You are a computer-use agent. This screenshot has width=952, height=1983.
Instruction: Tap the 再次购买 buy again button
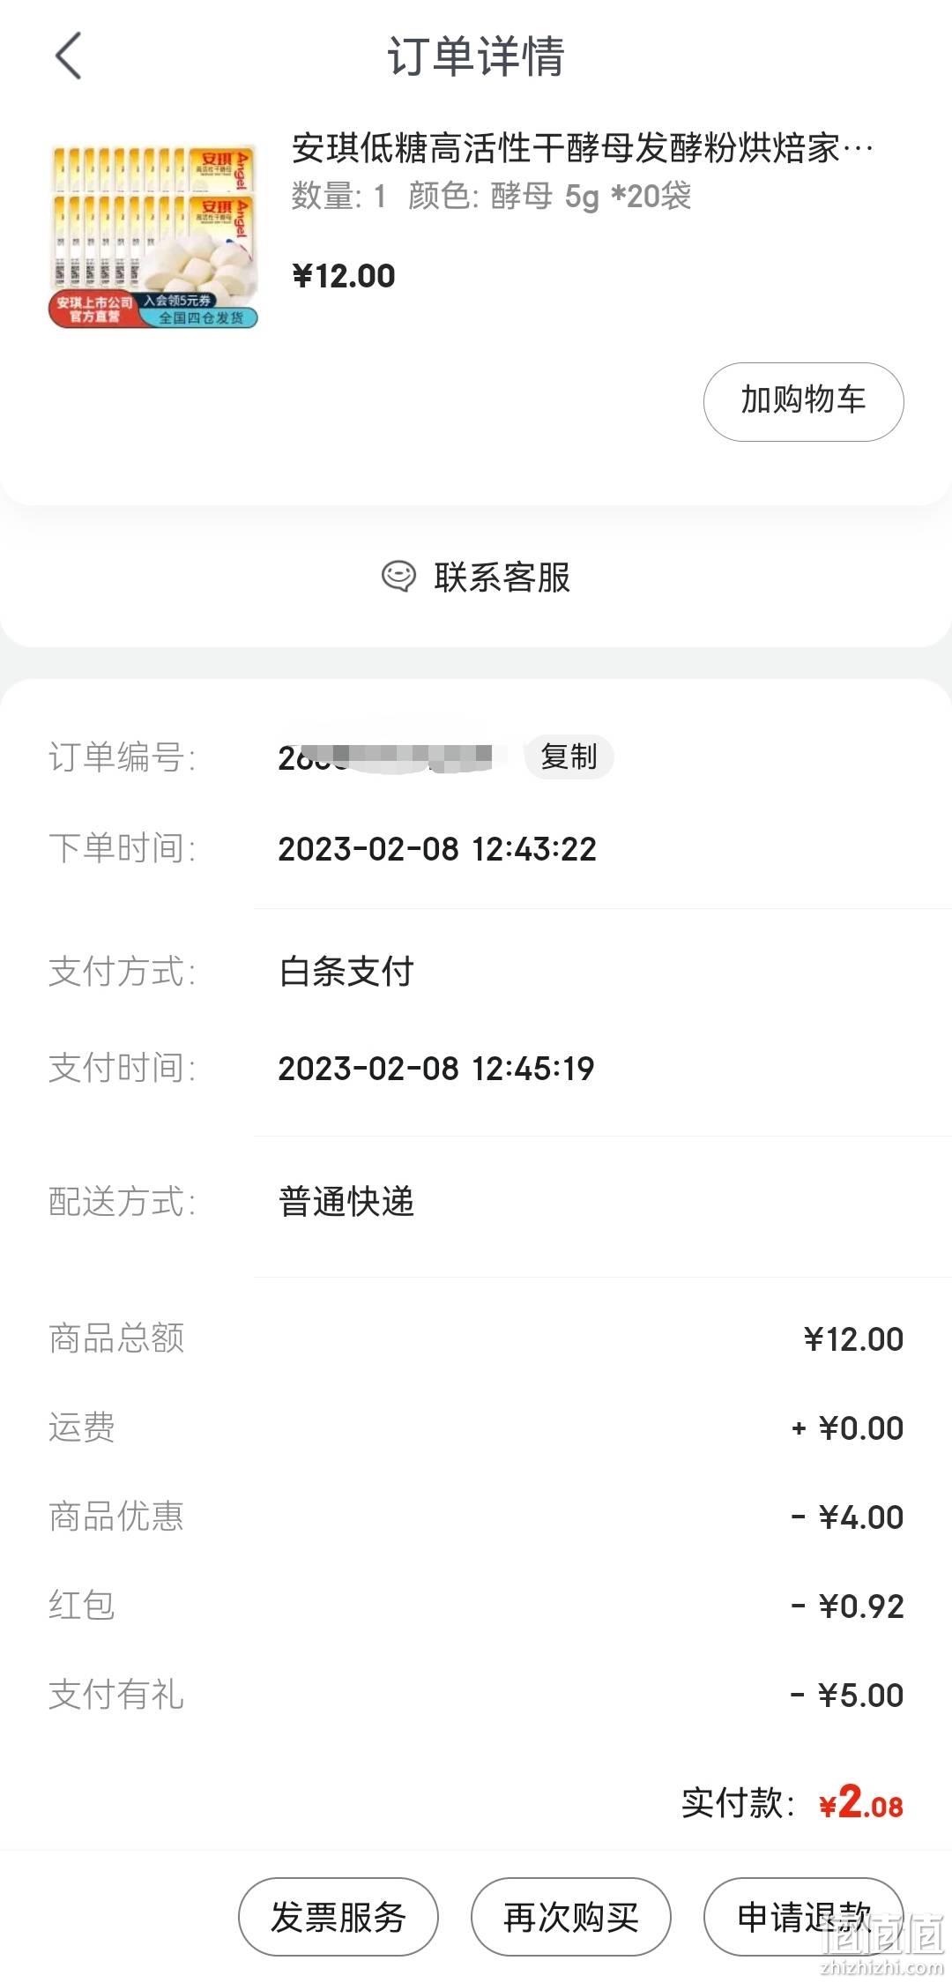[x=570, y=1917]
